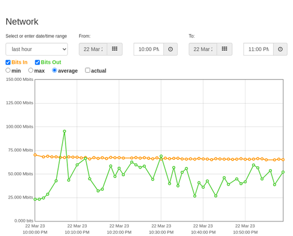Open the To time clock picker icon
293x236 pixels.
coord(280,49)
